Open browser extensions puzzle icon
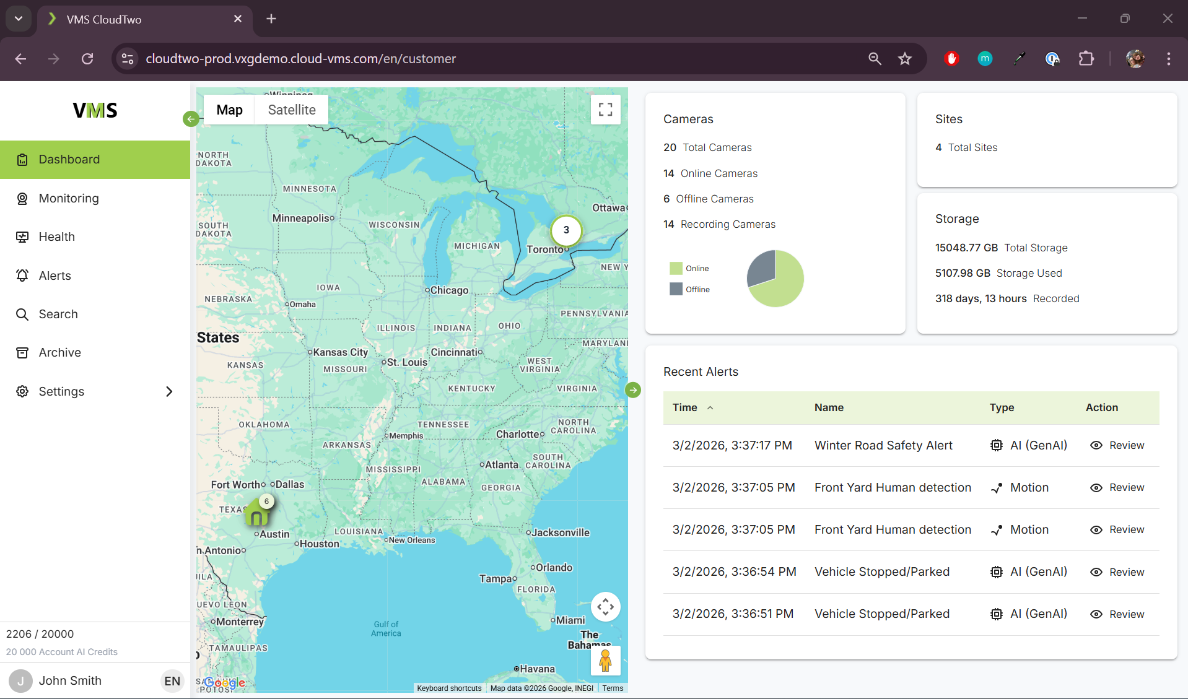 pyautogui.click(x=1086, y=59)
